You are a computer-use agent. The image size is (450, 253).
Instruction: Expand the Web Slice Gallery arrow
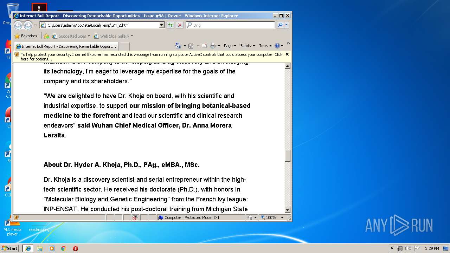132,36
